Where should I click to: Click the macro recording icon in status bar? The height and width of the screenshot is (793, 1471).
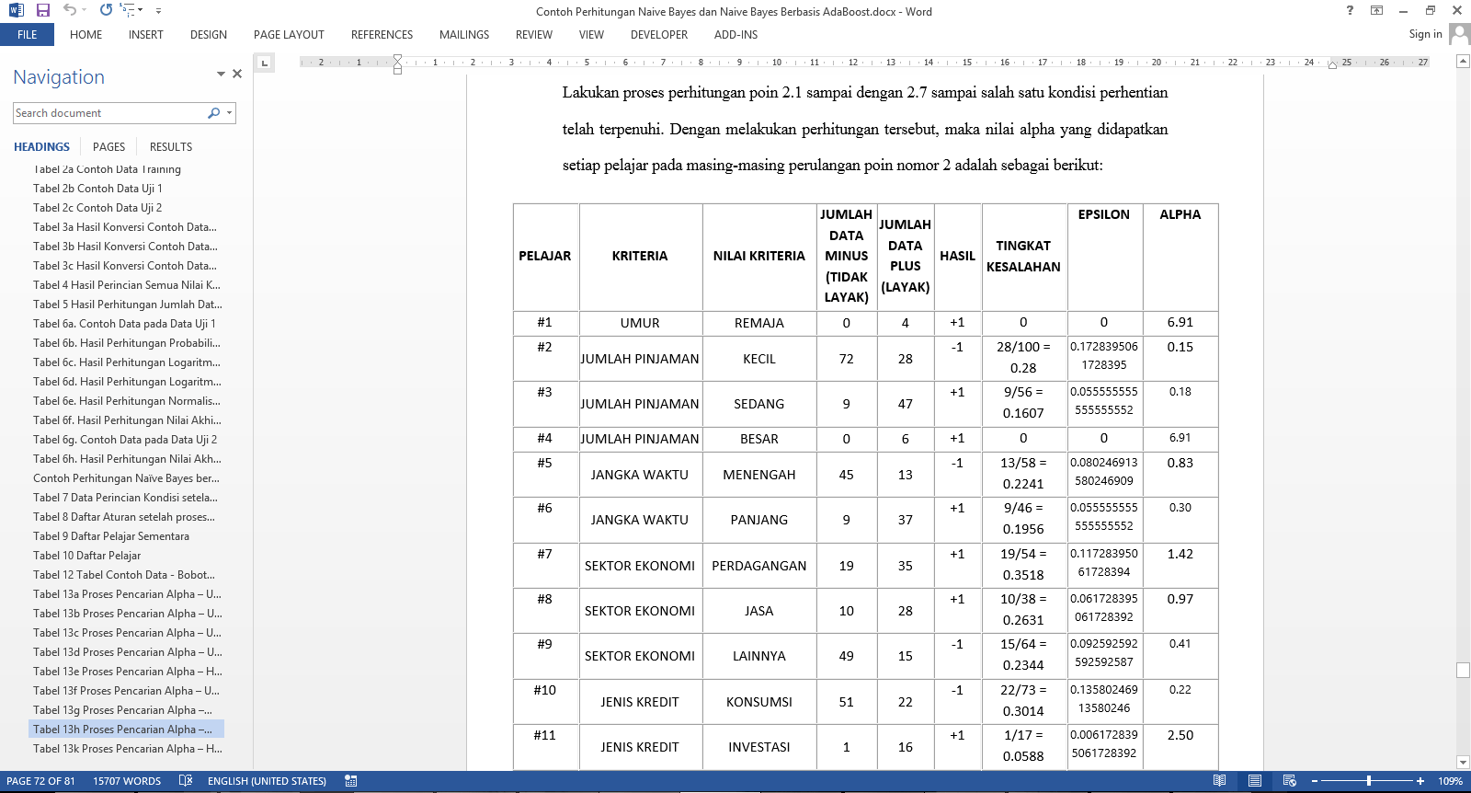point(350,781)
